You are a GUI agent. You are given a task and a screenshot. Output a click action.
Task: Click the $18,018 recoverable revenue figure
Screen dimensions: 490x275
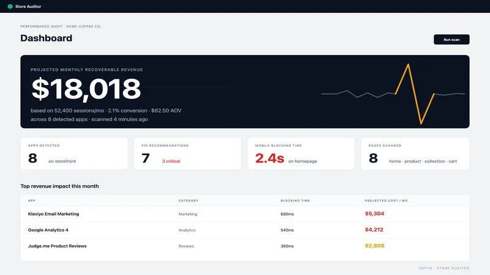pyautogui.click(x=86, y=89)
